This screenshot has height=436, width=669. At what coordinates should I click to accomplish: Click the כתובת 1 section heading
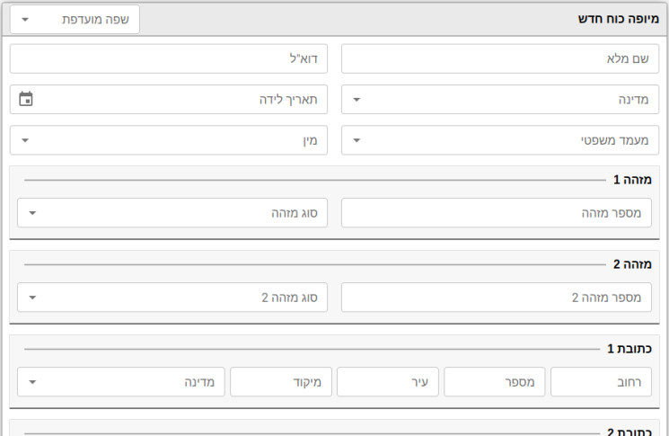coord(629,349)
